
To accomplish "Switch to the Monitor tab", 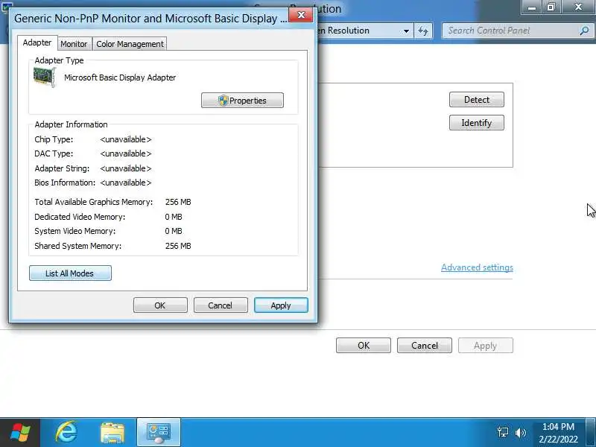I will pos(74,44).
